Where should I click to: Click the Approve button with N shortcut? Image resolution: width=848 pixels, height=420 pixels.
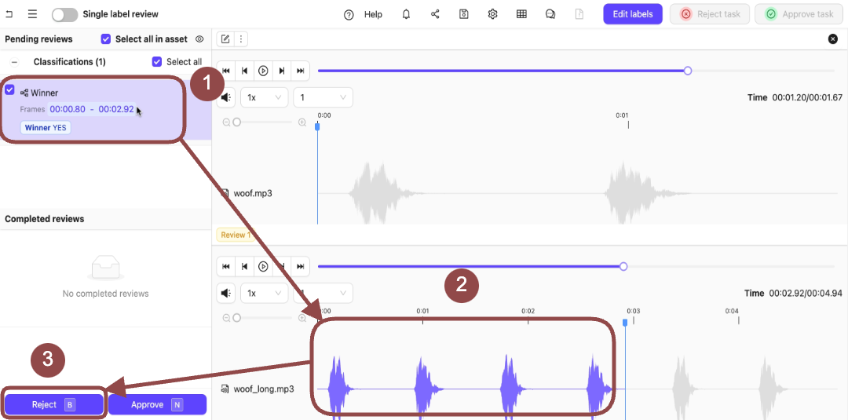(x=157, y=404)
